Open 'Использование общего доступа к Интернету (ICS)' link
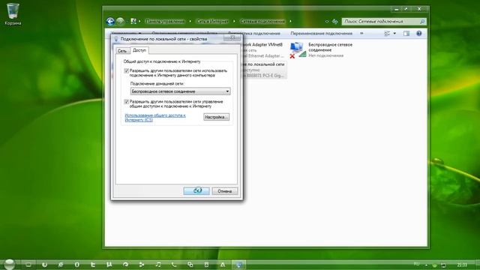 point(155,118)
